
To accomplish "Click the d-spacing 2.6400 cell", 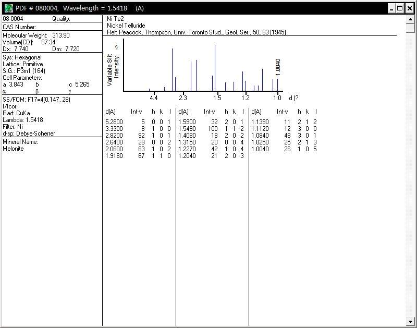I will (114, 142).
